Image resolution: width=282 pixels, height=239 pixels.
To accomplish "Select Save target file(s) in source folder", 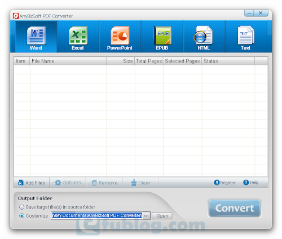I will [57, 207].
